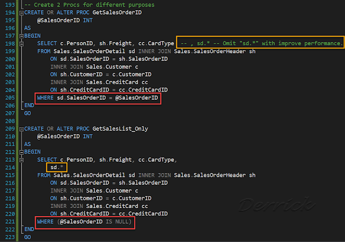This screenshot has width=345, height=242.
Task: Click the END keyword on line 222
Action: click(x=29, y=229)
